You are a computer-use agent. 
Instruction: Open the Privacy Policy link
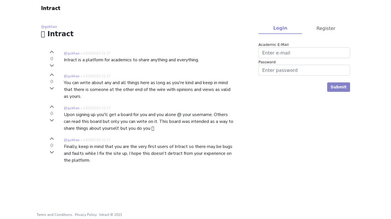pos(86,215)
